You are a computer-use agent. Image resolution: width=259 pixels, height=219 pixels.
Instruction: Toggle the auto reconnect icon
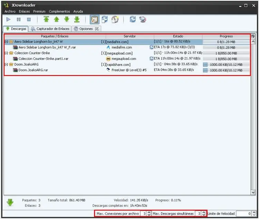105,19
